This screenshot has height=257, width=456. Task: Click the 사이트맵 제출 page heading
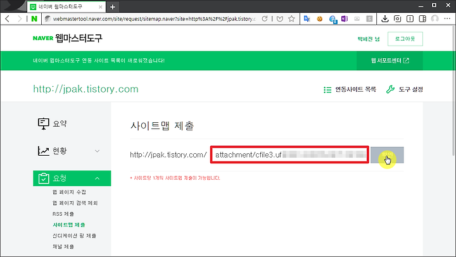pos(162,126)
